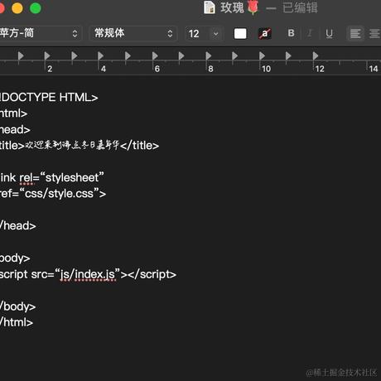Click the green full-screen window button
The height and width of the screenshot is (381, 381).
(x=36, y=8)
